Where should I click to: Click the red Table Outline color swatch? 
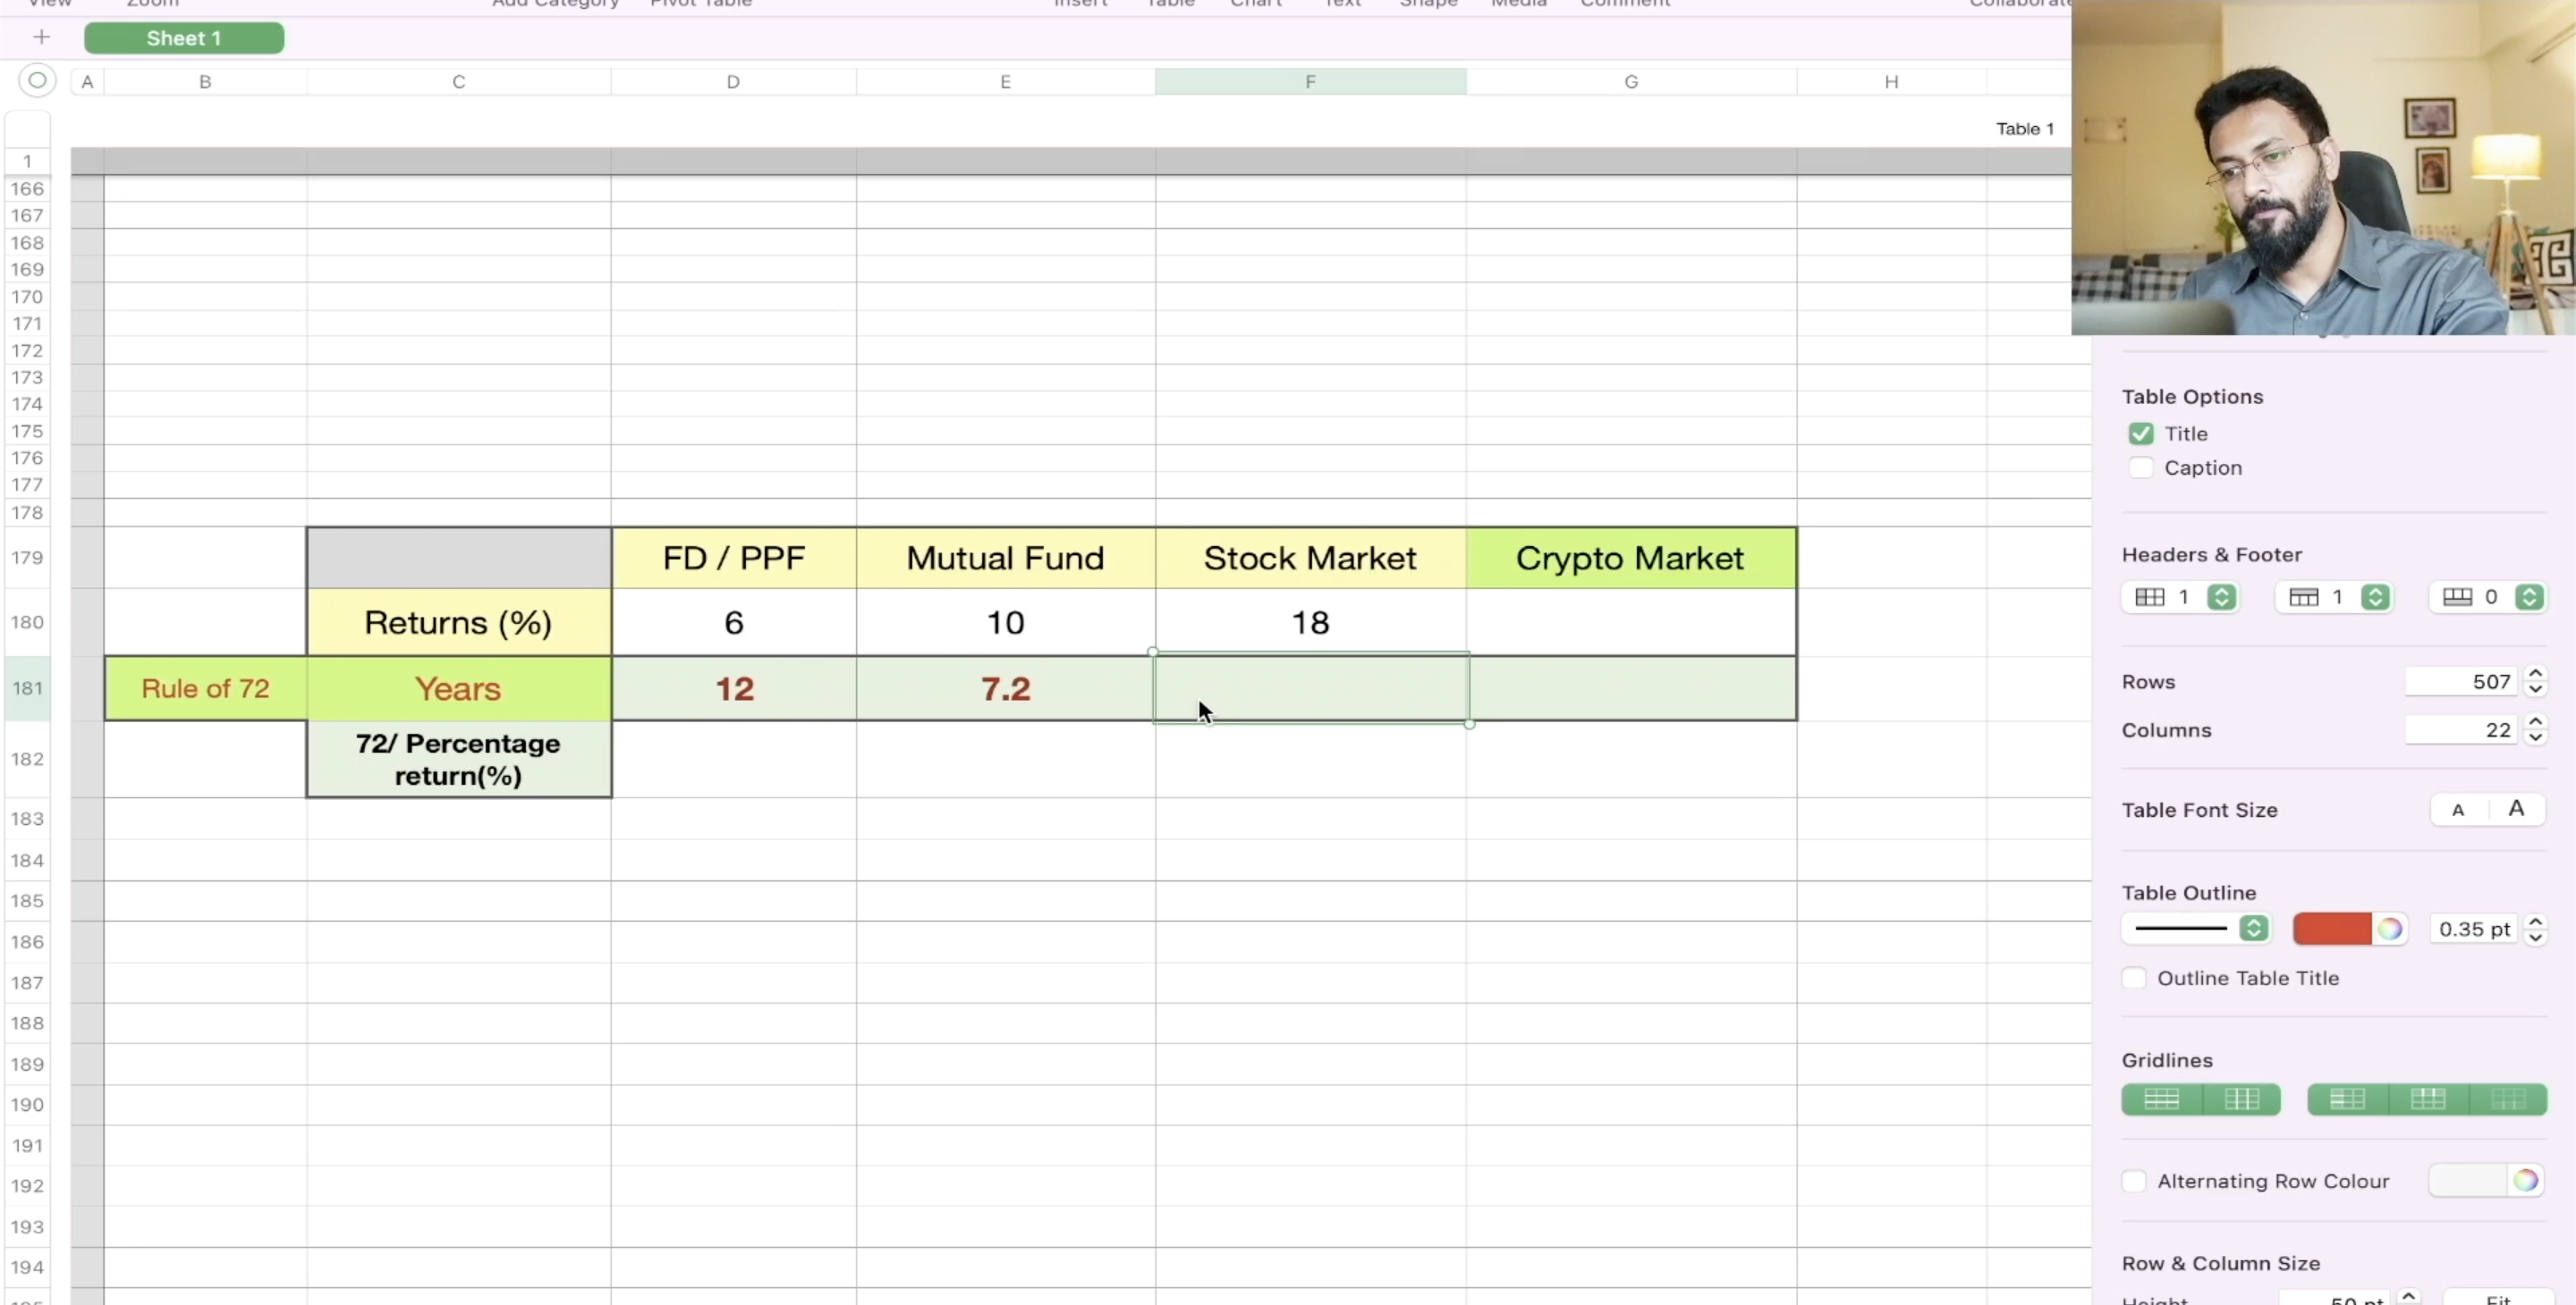(x=2331, y=929)
